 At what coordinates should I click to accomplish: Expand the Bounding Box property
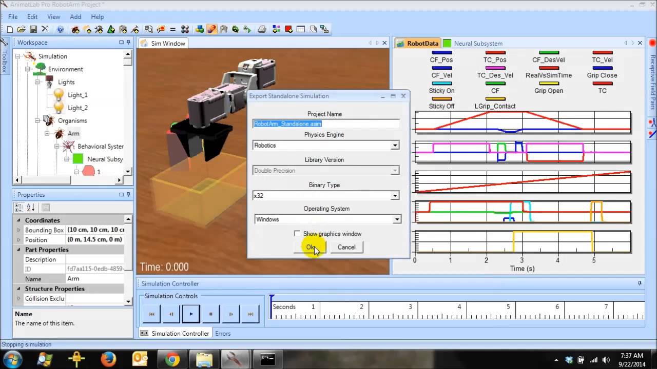(x=18, y=230)
